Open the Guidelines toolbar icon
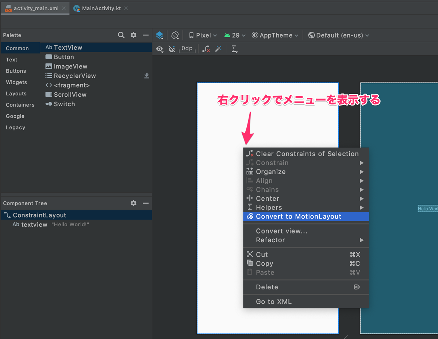 pyautogui.click(x=234, y=49)
